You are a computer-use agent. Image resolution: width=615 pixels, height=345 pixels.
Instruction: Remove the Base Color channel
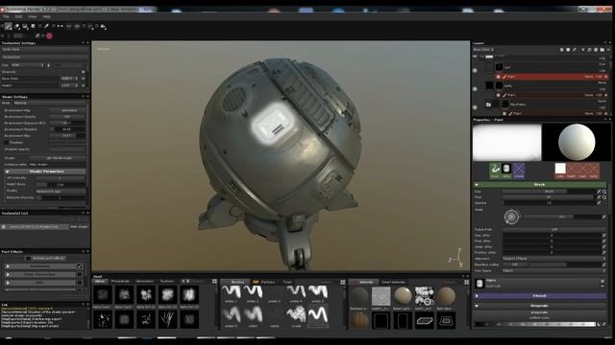tap(84, 79)
